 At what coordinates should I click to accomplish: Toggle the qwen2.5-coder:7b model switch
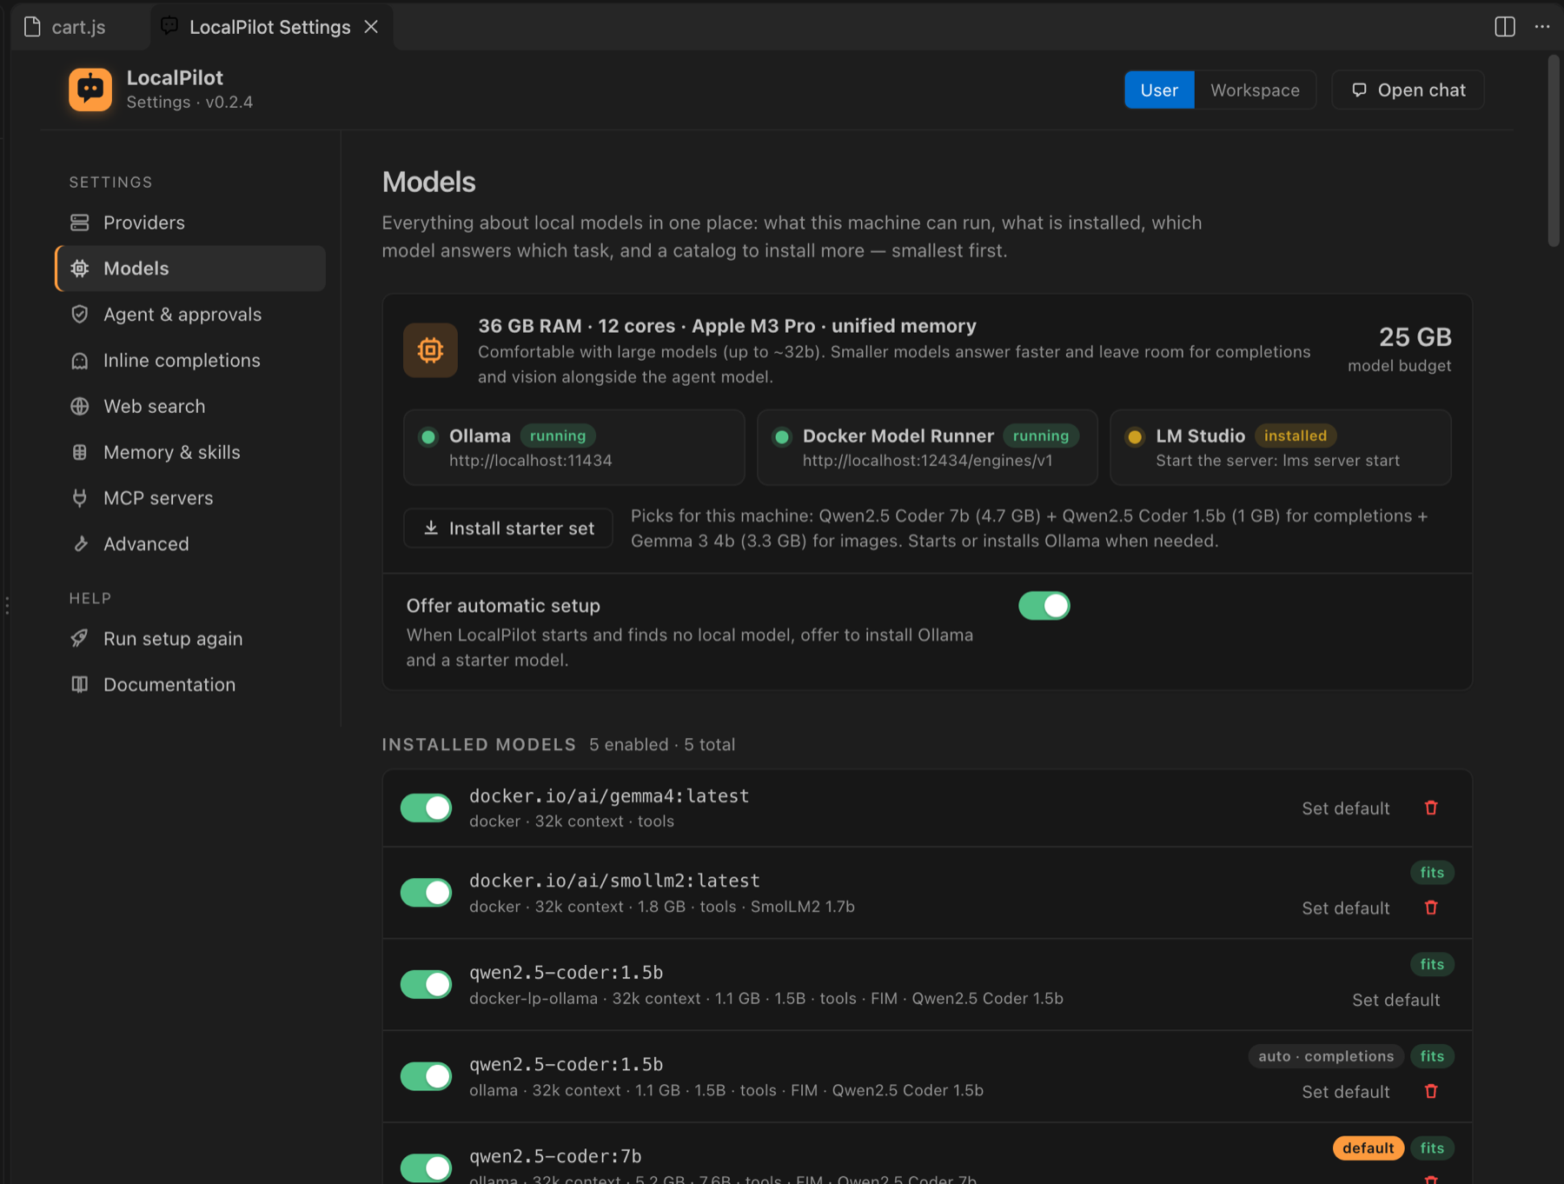[x=426, y=1167]
